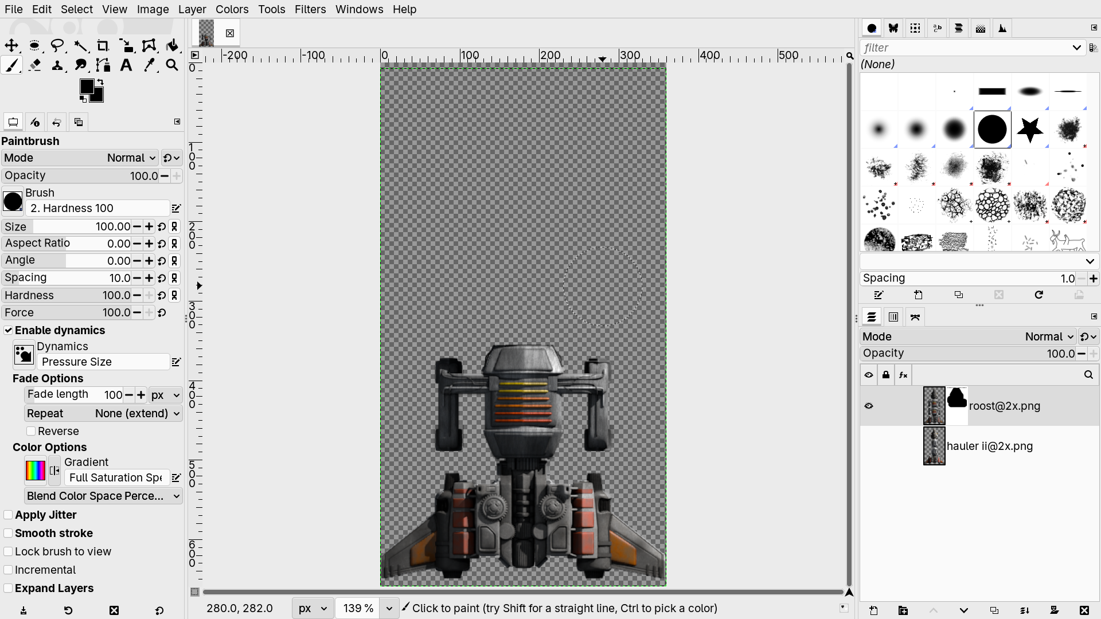Select the Eraser tool
The image size is (1101, 619).
[x=34, y=65]
